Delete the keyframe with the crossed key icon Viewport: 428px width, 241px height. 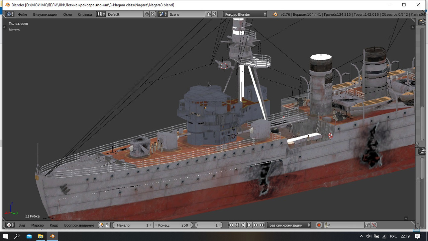374,225
